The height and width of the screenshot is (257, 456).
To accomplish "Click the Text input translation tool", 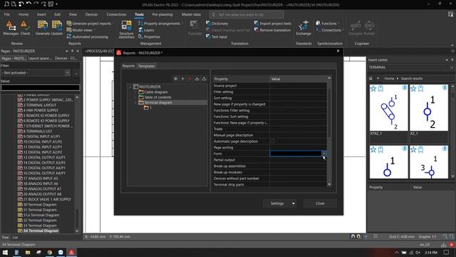I will 217,36.
